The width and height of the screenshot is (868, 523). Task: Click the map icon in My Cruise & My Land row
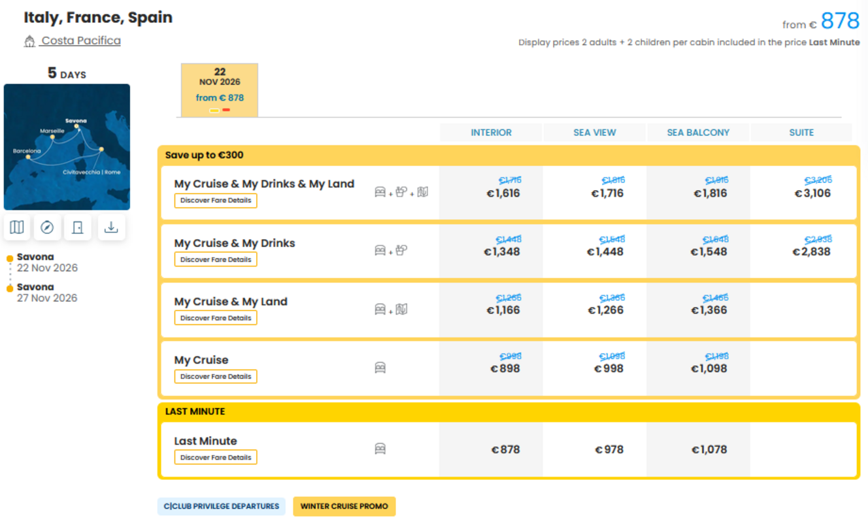(x=402, y=309)
